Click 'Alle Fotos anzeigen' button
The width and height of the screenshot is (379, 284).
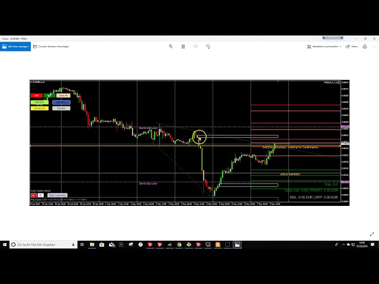(x=15, y=46)
